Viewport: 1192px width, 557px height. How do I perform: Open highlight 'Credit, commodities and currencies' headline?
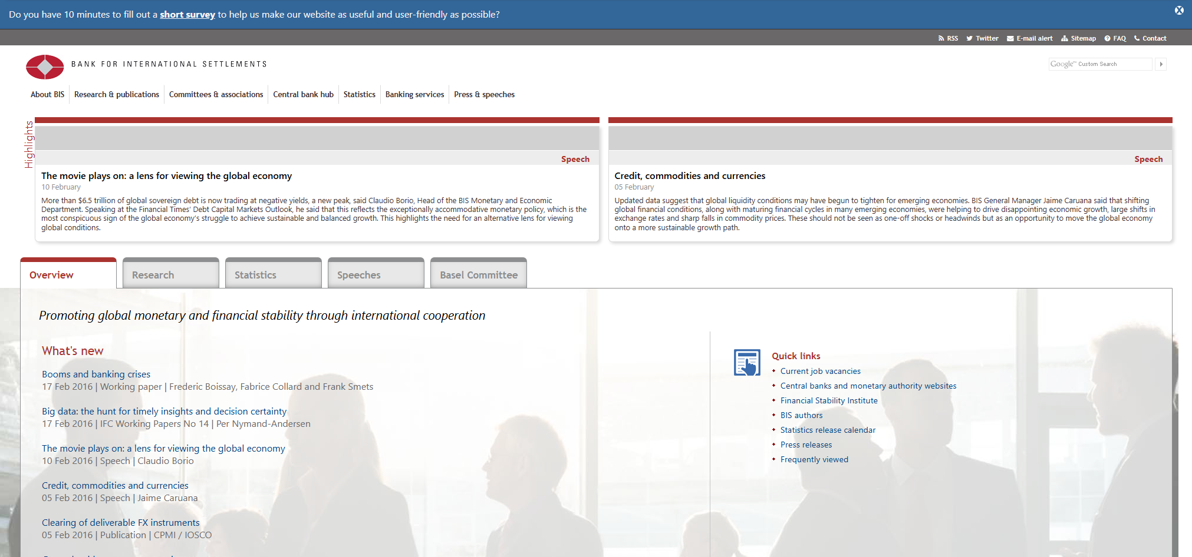pyautogui.click(x=690, y=175)
